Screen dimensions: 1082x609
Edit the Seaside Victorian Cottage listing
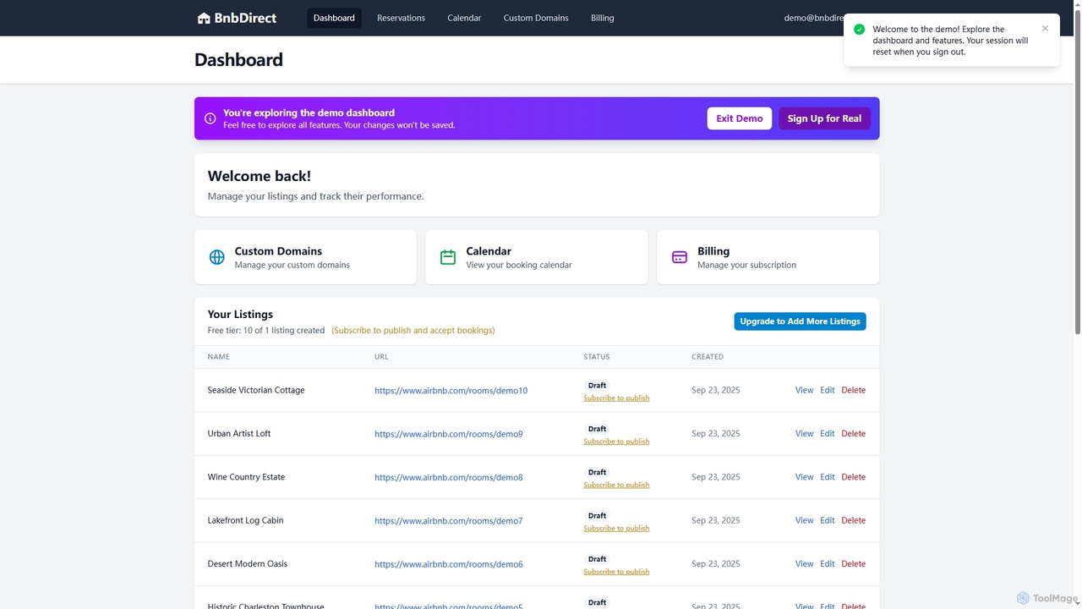click(827, 390)
